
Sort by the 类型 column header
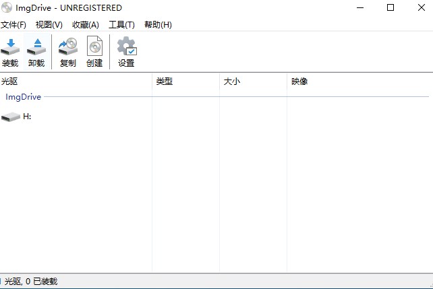click(x=165, y=82)
